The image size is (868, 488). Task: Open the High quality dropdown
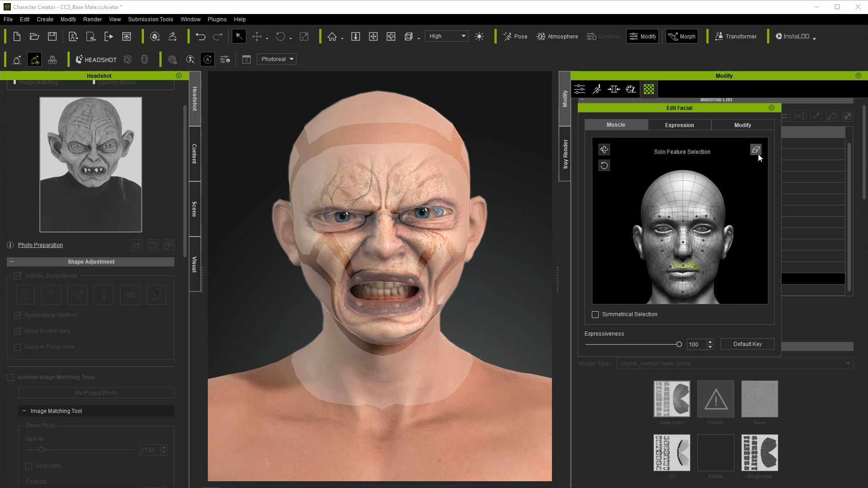pos(447,36)
